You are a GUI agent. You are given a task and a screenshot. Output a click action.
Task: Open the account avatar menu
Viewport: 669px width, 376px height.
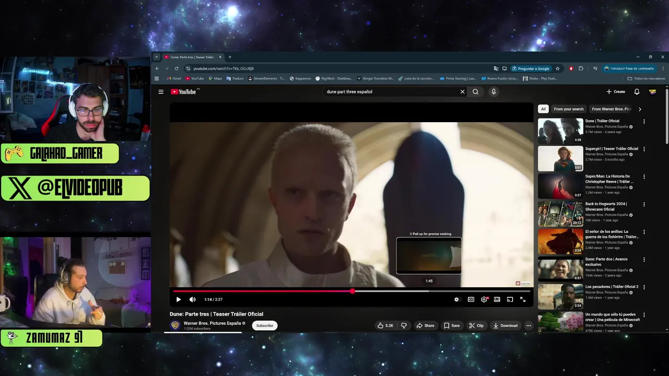point(652,92)
